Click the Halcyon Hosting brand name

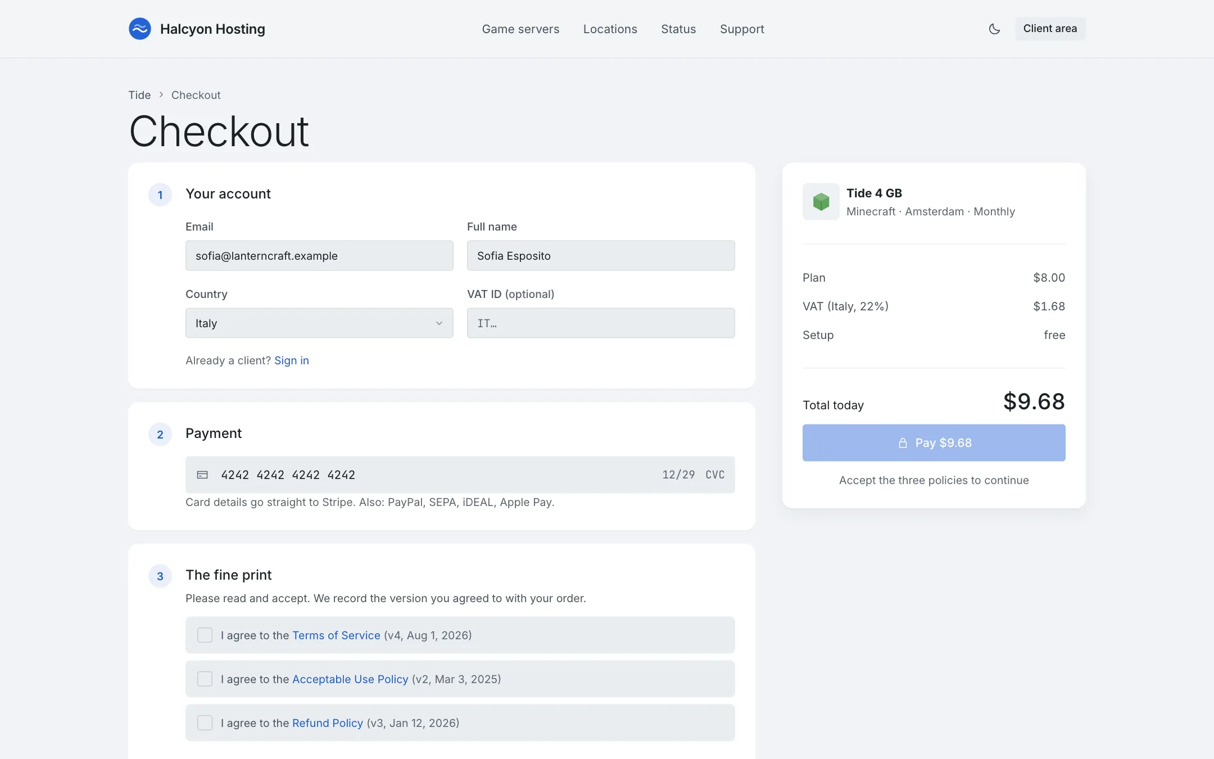[212, 29]
